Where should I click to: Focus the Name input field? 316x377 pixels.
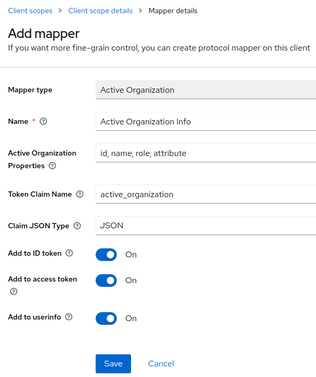206,121
